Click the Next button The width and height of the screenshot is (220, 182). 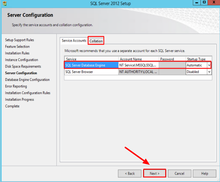[x=155, y=174]
